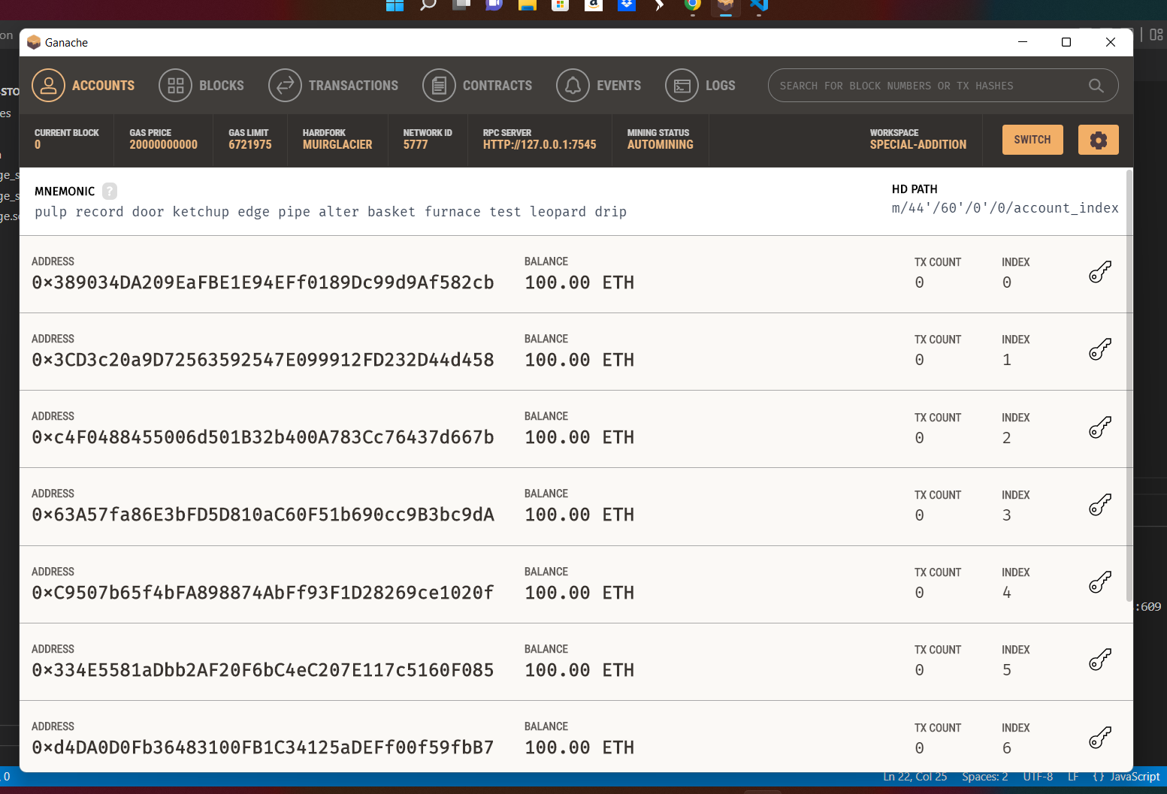
Task: Select address 0x3CD3c20a9D72563592547E099912FD232D44d458
Action: 263,360
